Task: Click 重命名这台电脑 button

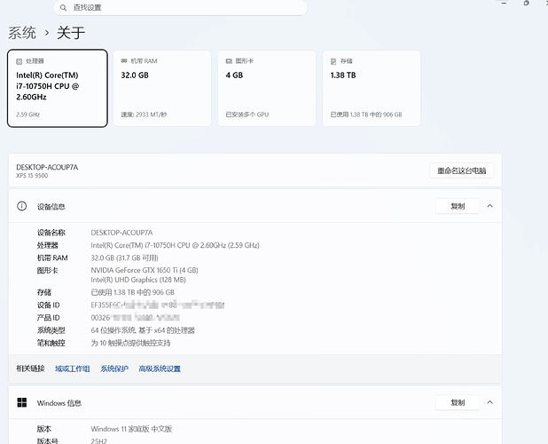Action: (x=461, y=170)
